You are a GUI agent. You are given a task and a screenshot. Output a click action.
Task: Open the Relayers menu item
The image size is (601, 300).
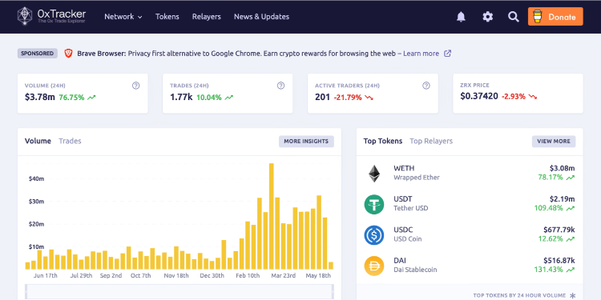(207, 17)
